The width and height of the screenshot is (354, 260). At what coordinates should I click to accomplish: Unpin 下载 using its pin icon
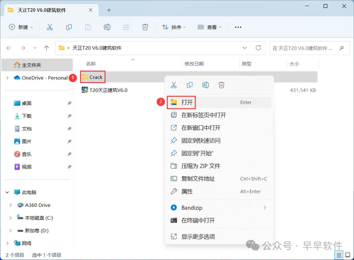point(69,116)
